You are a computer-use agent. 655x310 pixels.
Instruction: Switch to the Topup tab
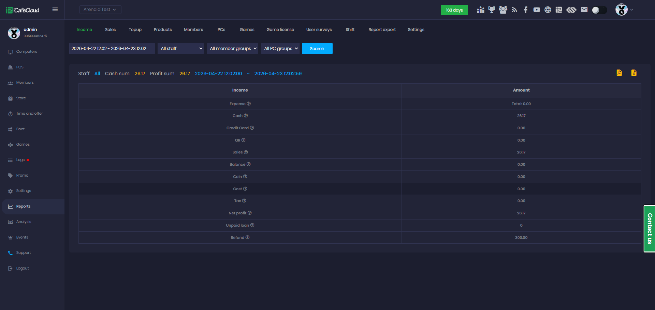pyautogui.click(x=135, y=30)
